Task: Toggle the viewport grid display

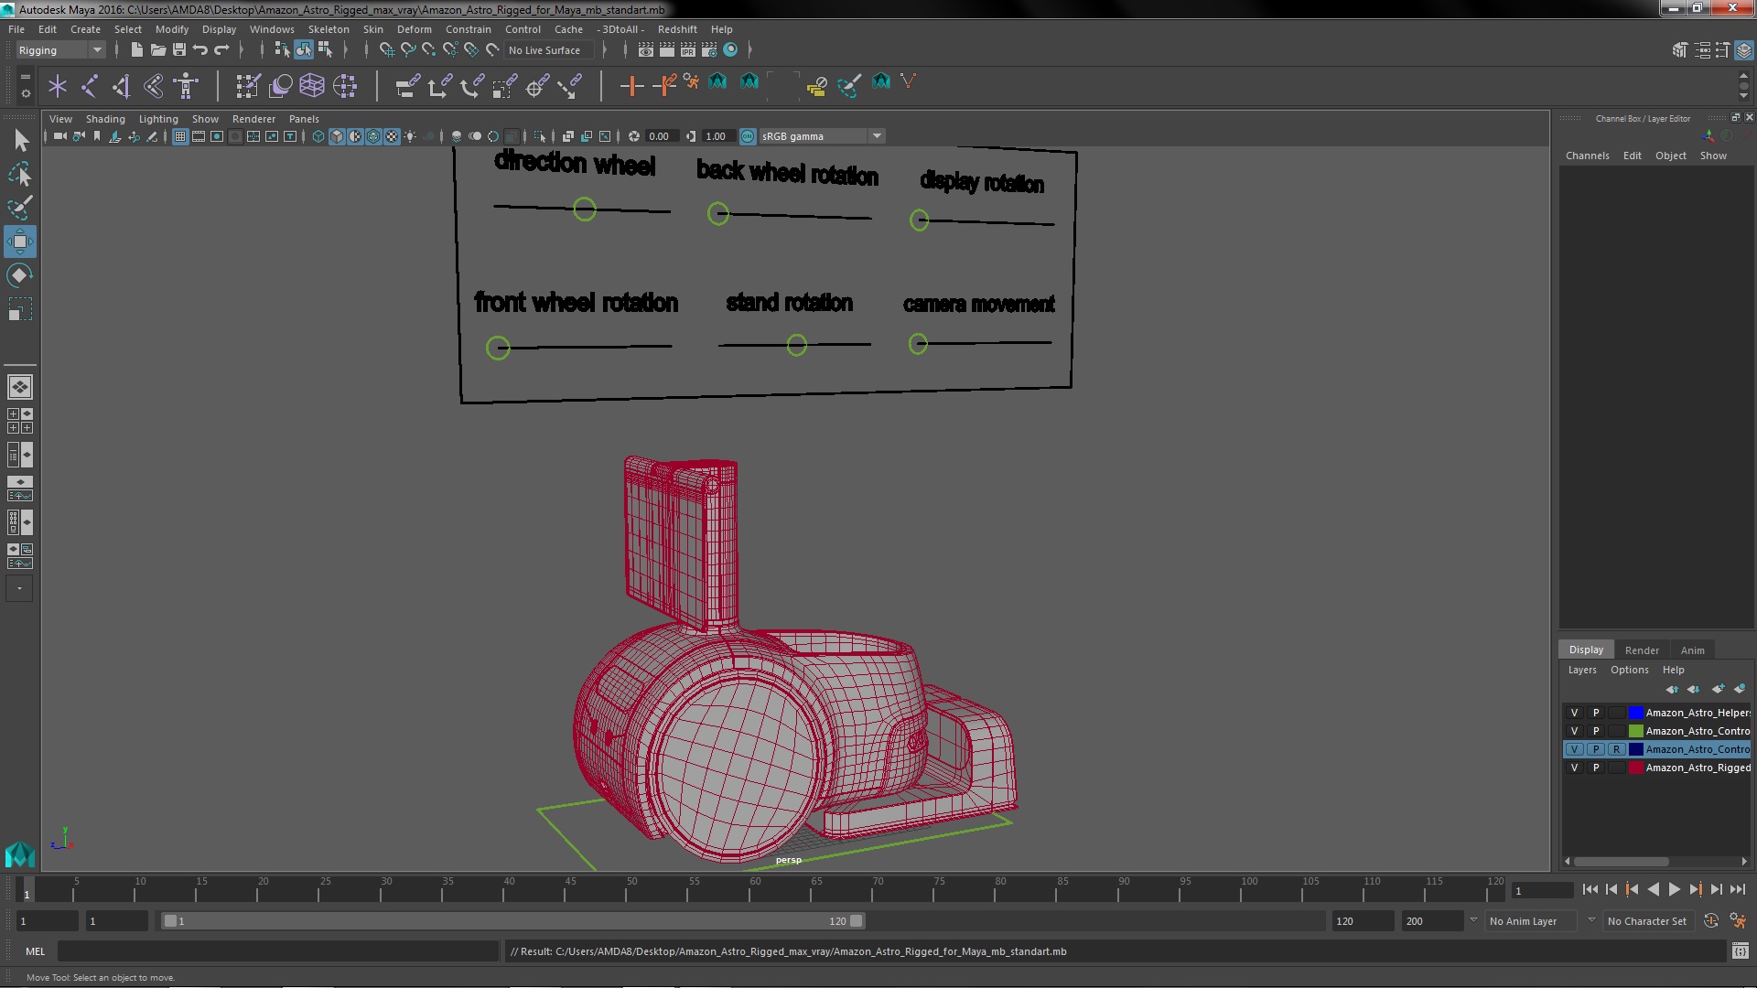Action: 180,136
